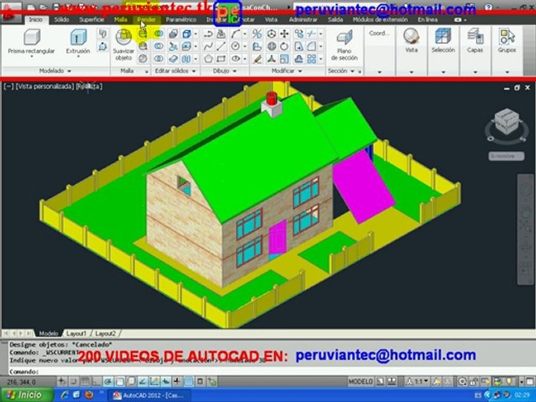Expand the Modificar panel
The image size is (536, 402).
click(x=286, y=71)
